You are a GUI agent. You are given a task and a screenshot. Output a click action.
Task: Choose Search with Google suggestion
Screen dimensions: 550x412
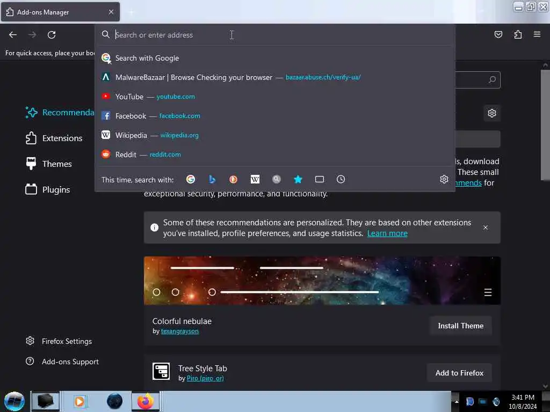point(274,58)
